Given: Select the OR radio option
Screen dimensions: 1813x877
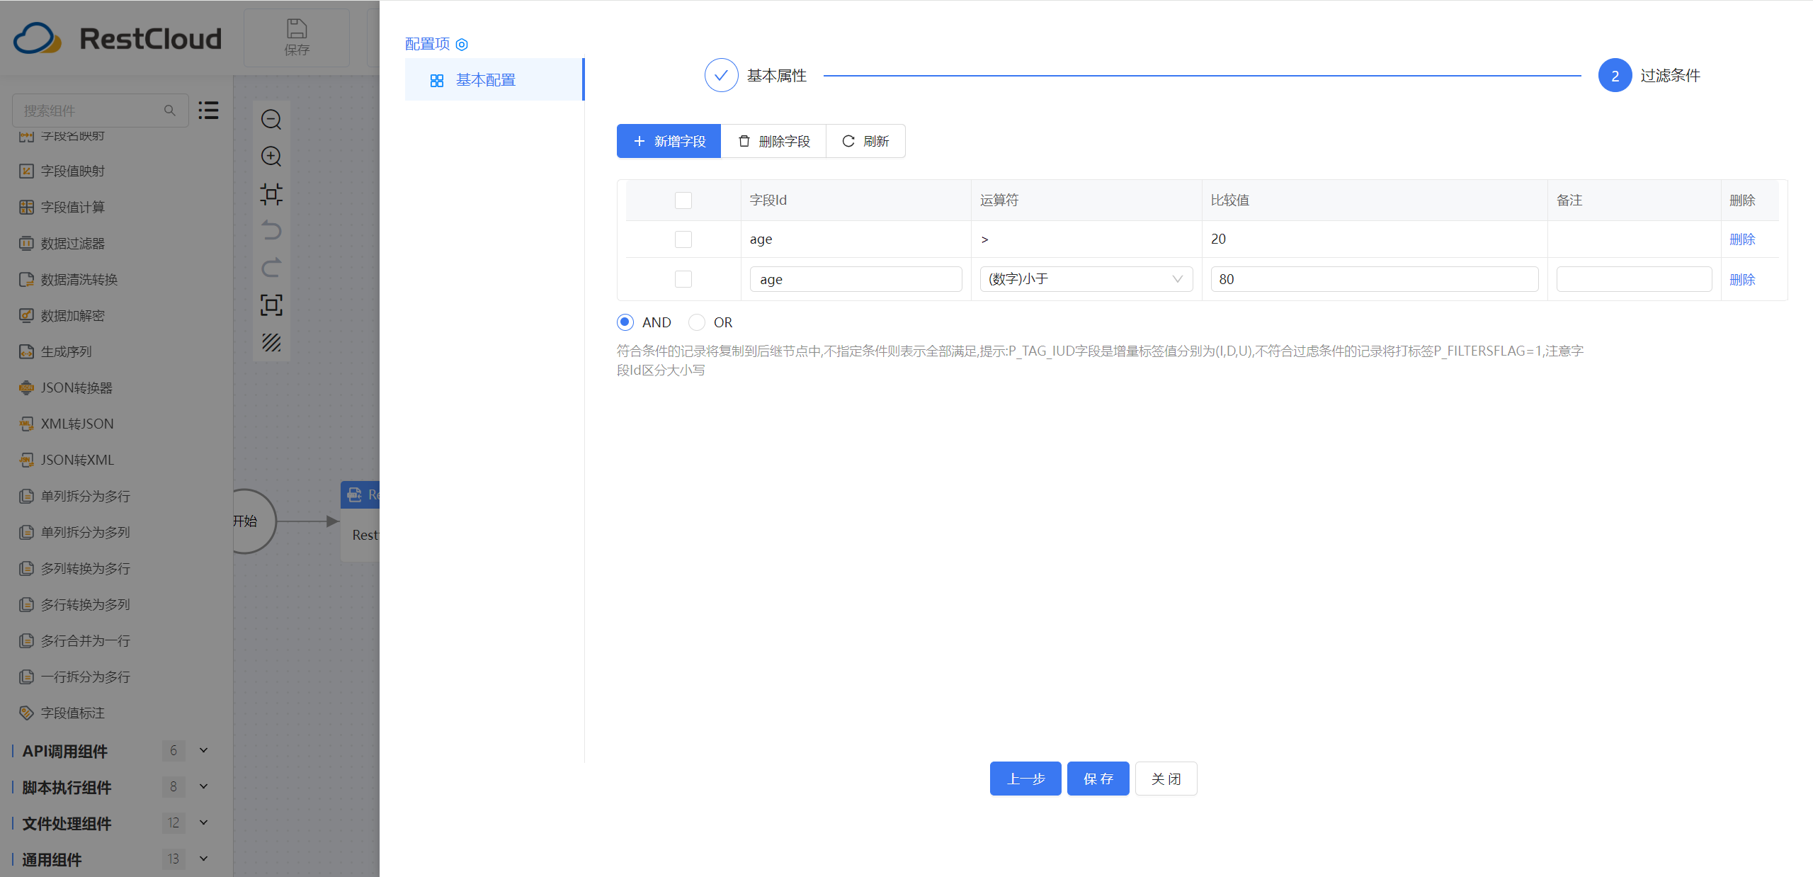Looking at the screenshot, I should tap(697, 322).
